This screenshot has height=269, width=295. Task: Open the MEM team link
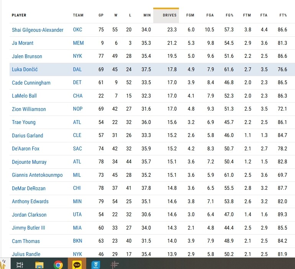[x=78, y=43]
